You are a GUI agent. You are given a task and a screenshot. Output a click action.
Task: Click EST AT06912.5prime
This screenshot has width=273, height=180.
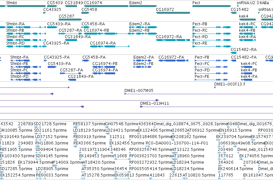coord(203,130)
